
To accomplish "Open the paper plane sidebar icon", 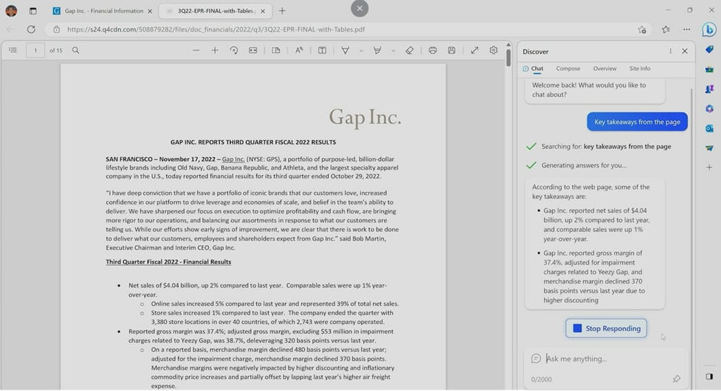I will [709, 148].
